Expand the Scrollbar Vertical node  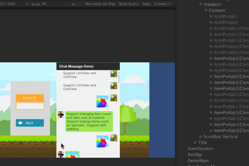(x=201, y=137)
